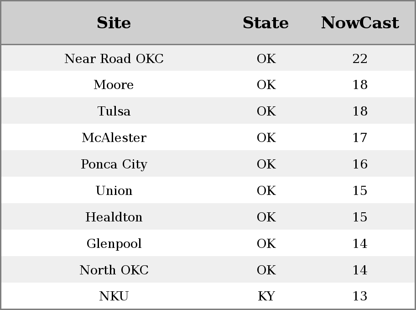Click the North OKC site name
Viewport: 416px width, 310px height.
click(x=114, y=270)
